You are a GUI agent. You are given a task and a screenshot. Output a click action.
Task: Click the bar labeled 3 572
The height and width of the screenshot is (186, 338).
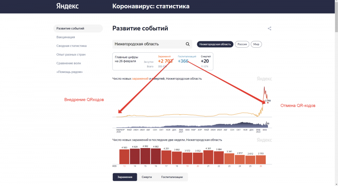[x=187, y=159]
